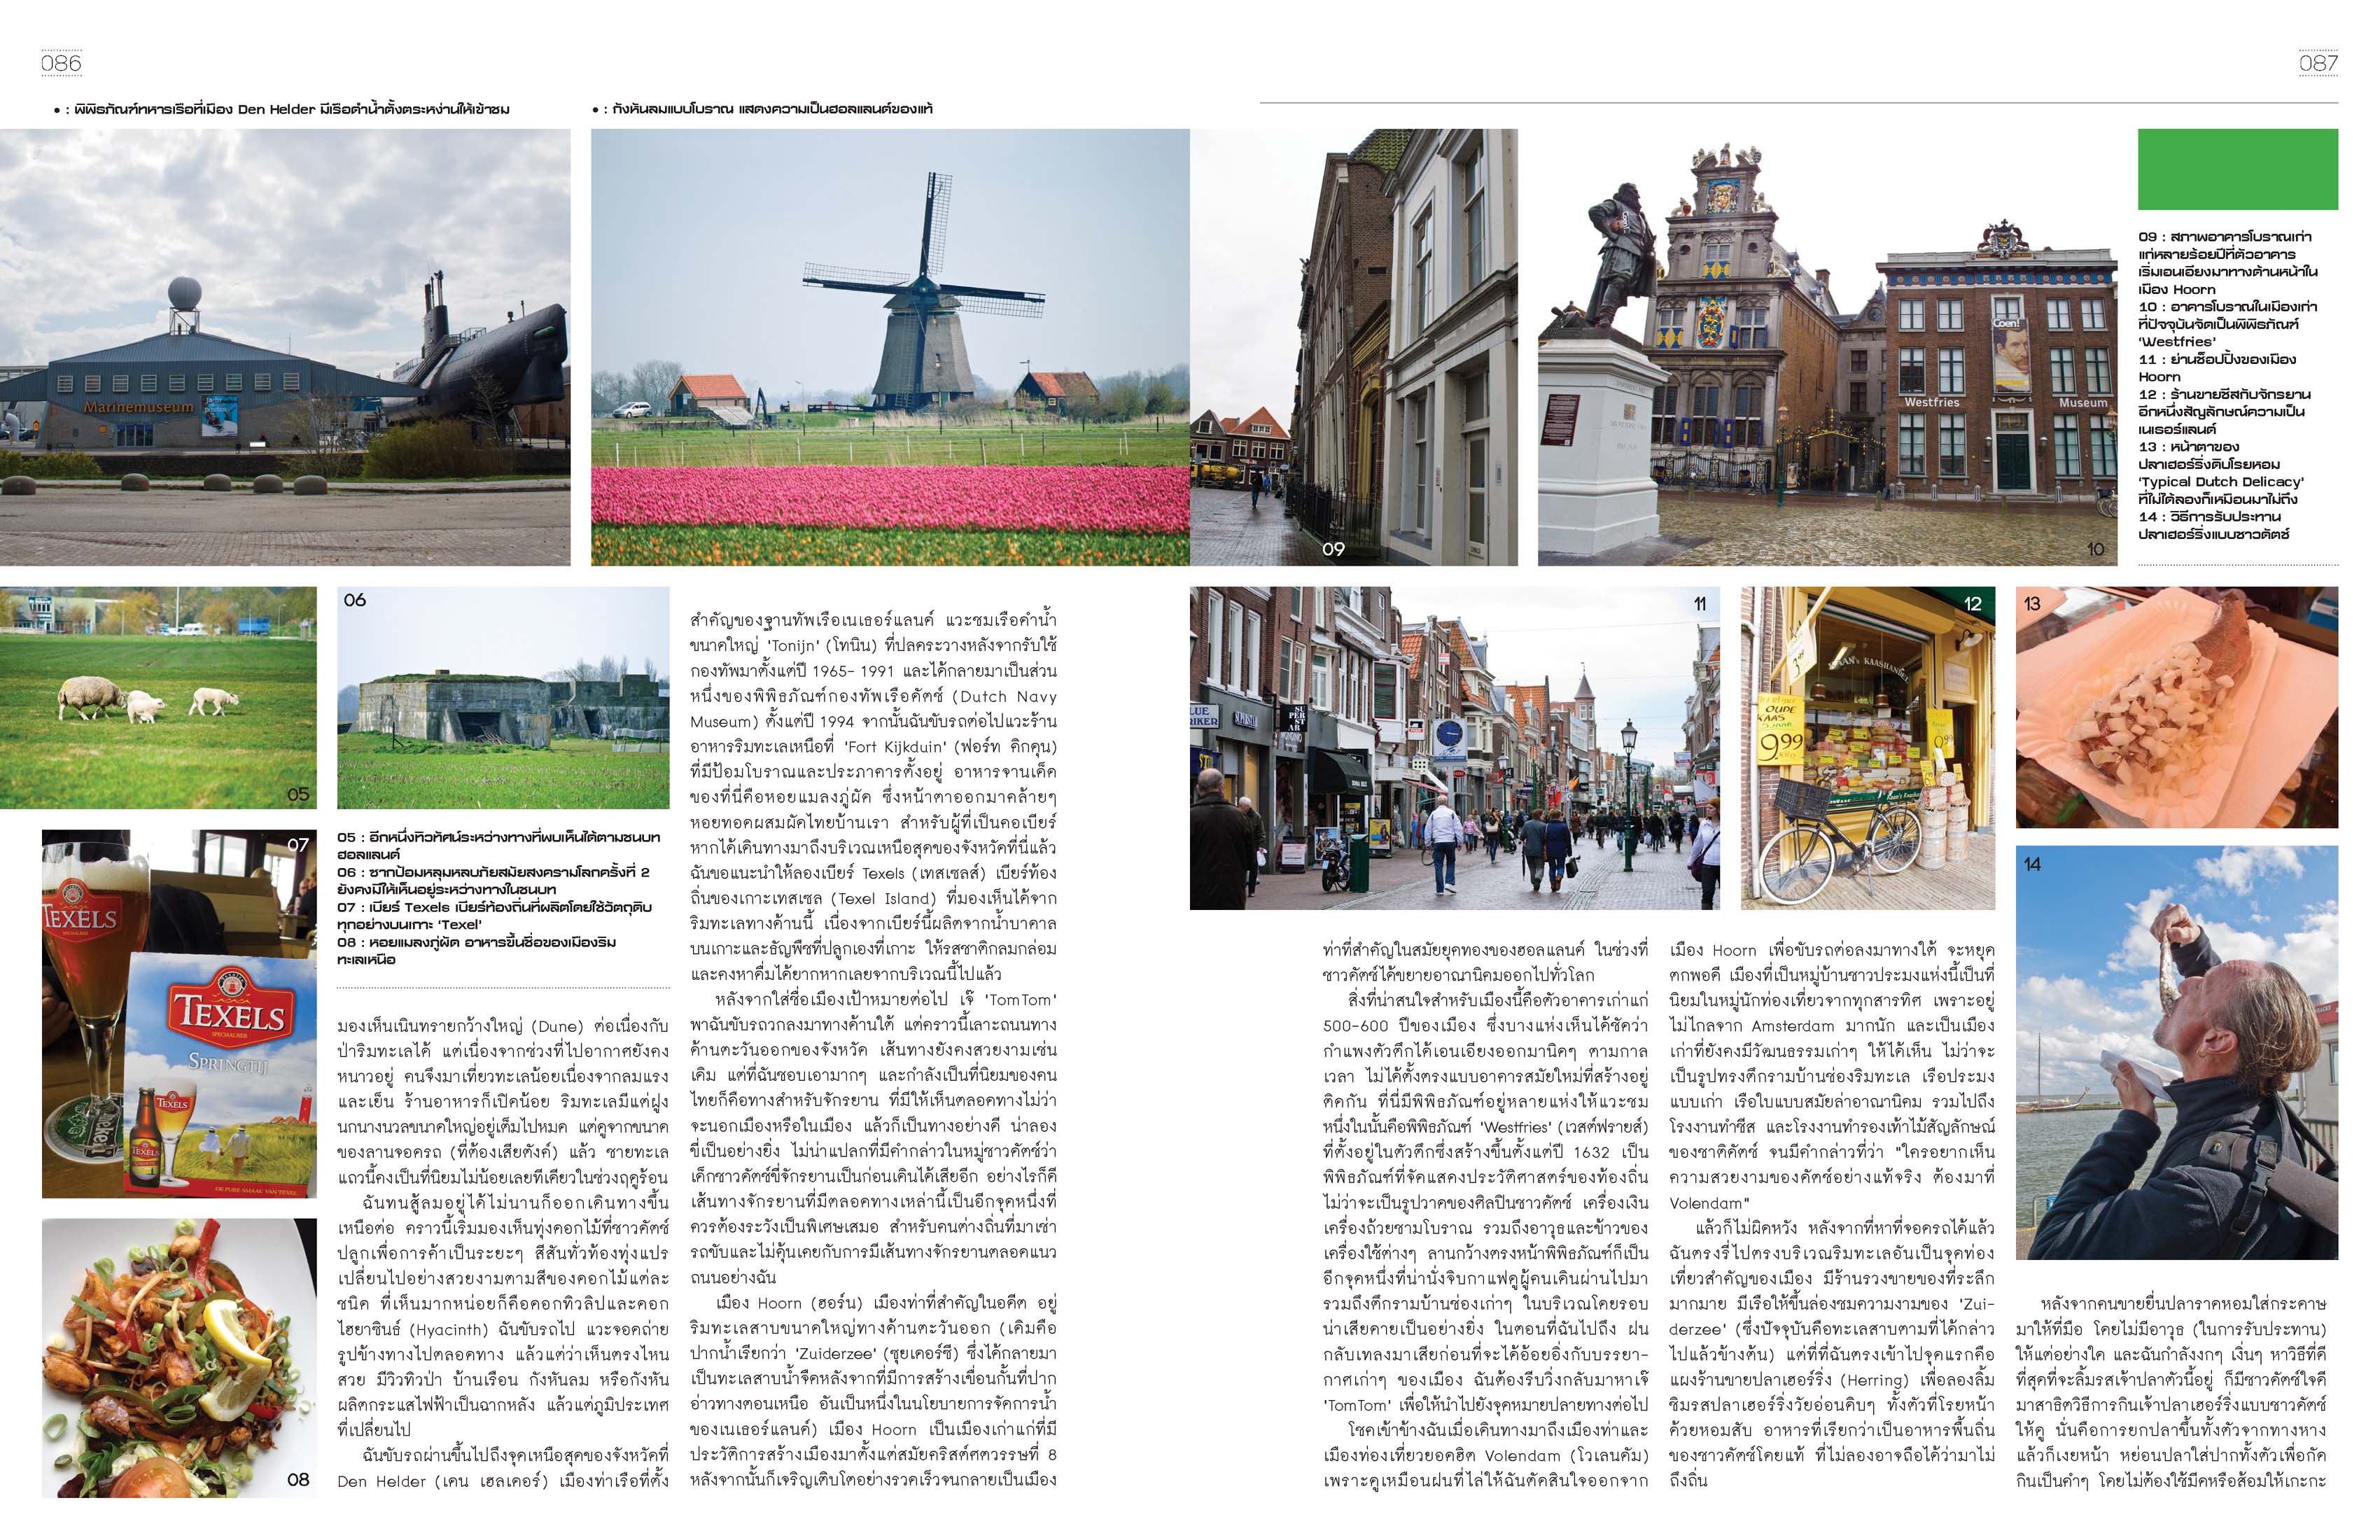Click the leaning old buildings photo 09
This screenshot has height=1540, width=2380.
[x=1353, y=347]
